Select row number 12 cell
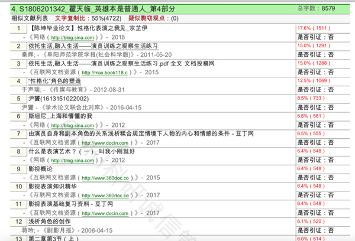This screenshot has width=355, height=241. 18,222
